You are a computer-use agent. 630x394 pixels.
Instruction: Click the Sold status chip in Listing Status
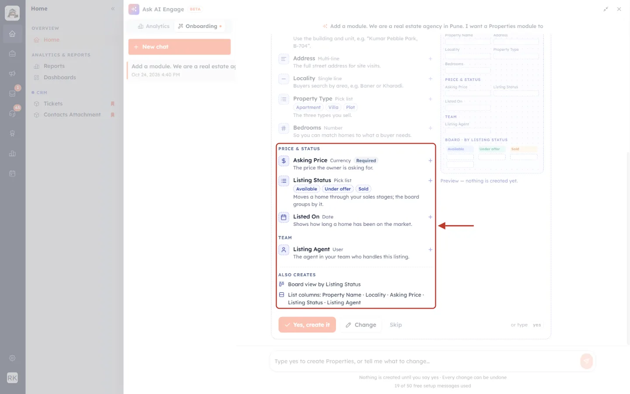(363, 189)
